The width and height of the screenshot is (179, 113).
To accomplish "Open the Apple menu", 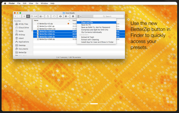I will point(5,3).
